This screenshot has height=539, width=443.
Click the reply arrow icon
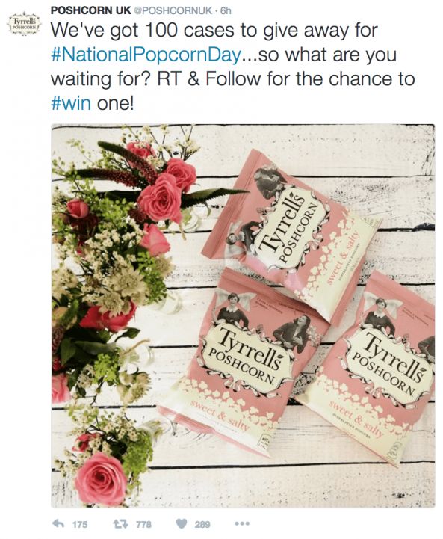coord(58,523)
